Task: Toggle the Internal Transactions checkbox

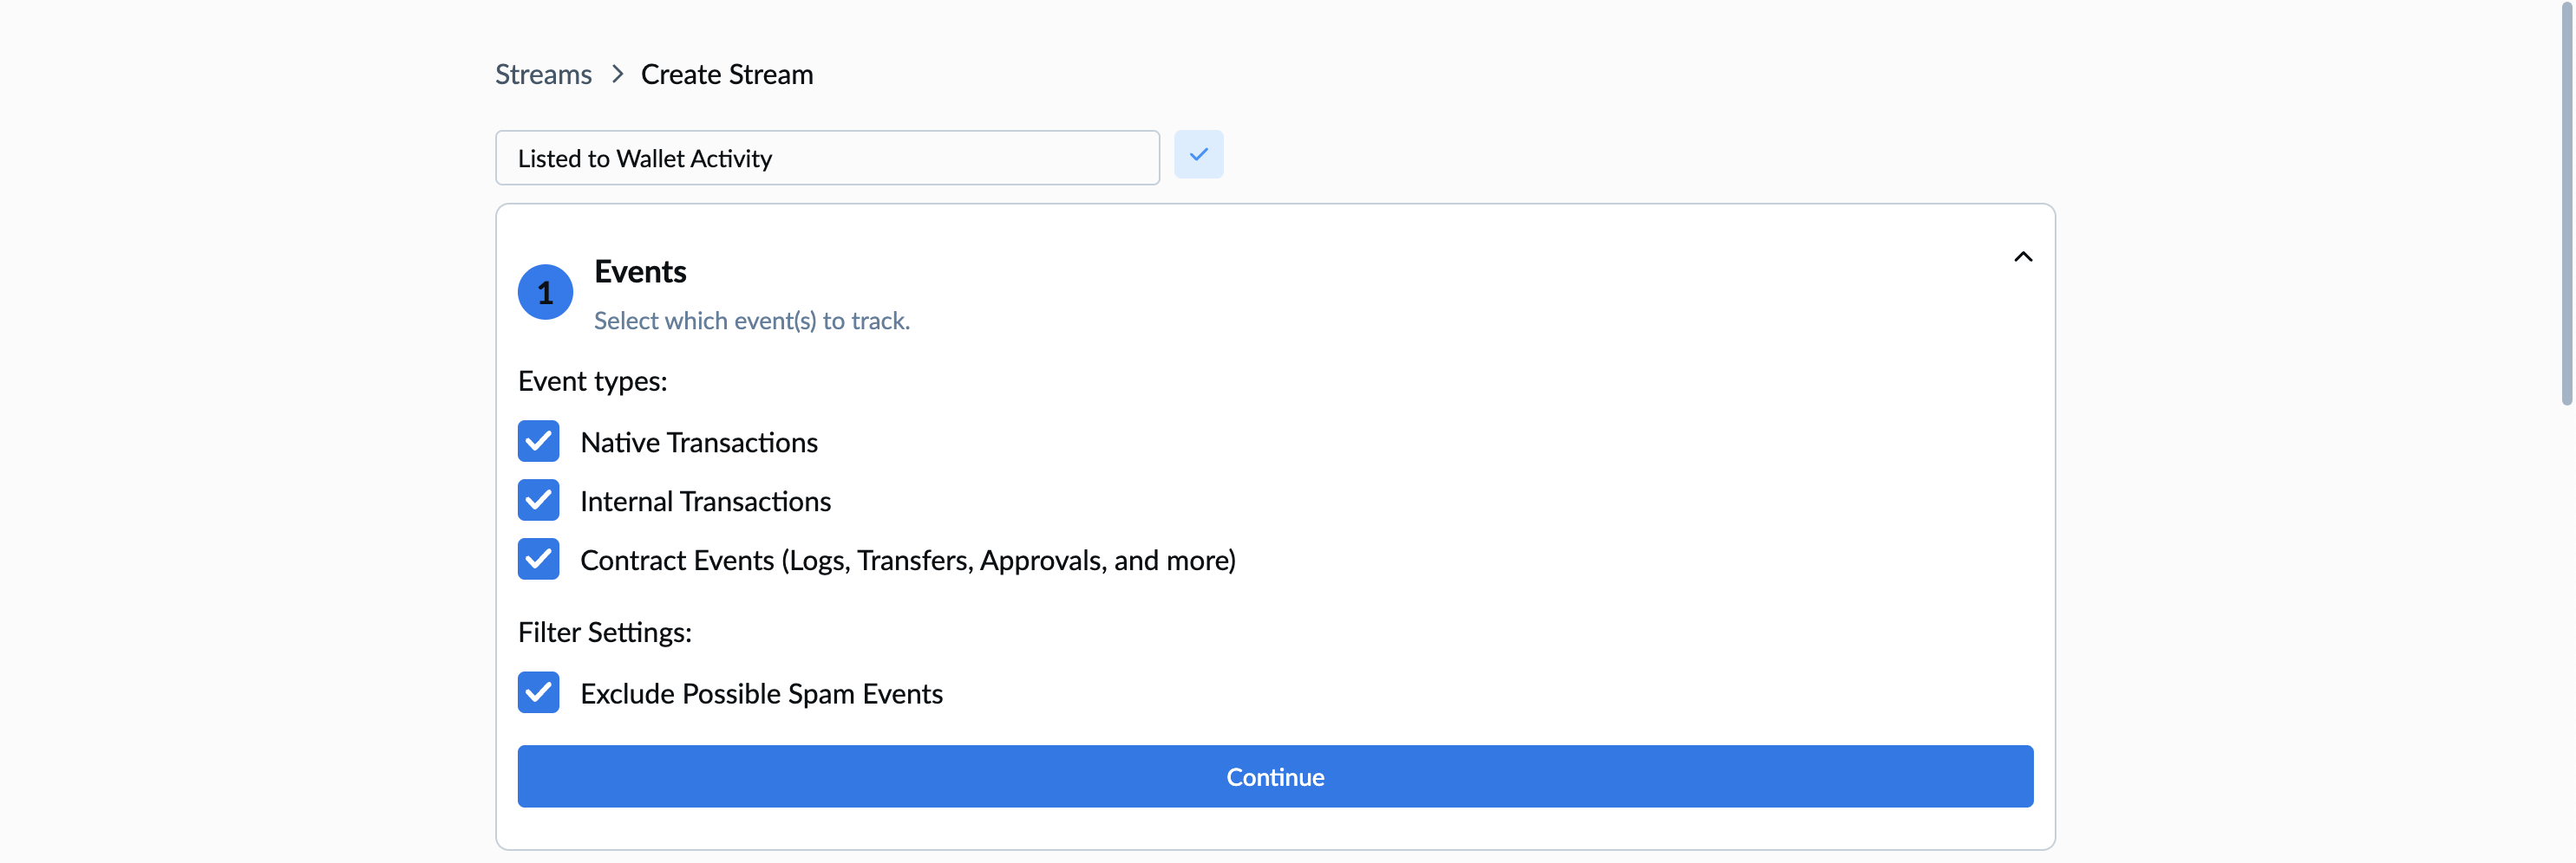Action: tap(538, 501)
